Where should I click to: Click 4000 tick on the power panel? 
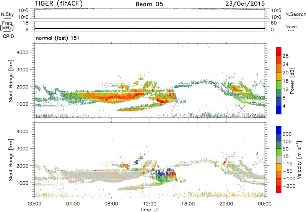click(23, 52)
